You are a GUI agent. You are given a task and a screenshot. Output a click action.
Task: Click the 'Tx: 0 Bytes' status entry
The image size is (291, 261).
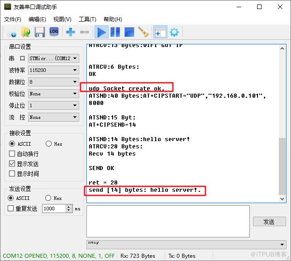[x=182, y=256]
